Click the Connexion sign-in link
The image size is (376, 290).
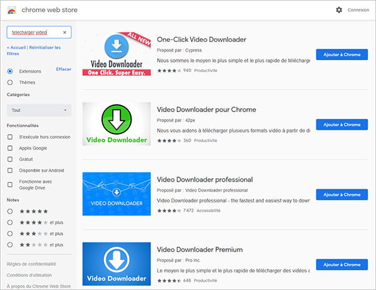[x=358, y=10]
